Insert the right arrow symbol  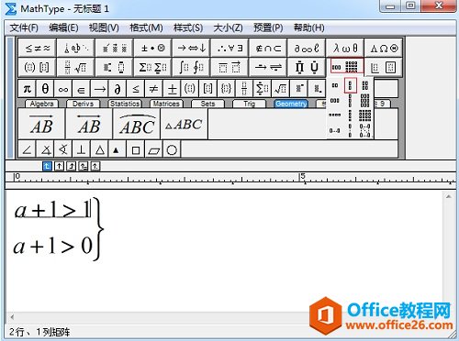[x=99, y=89]
